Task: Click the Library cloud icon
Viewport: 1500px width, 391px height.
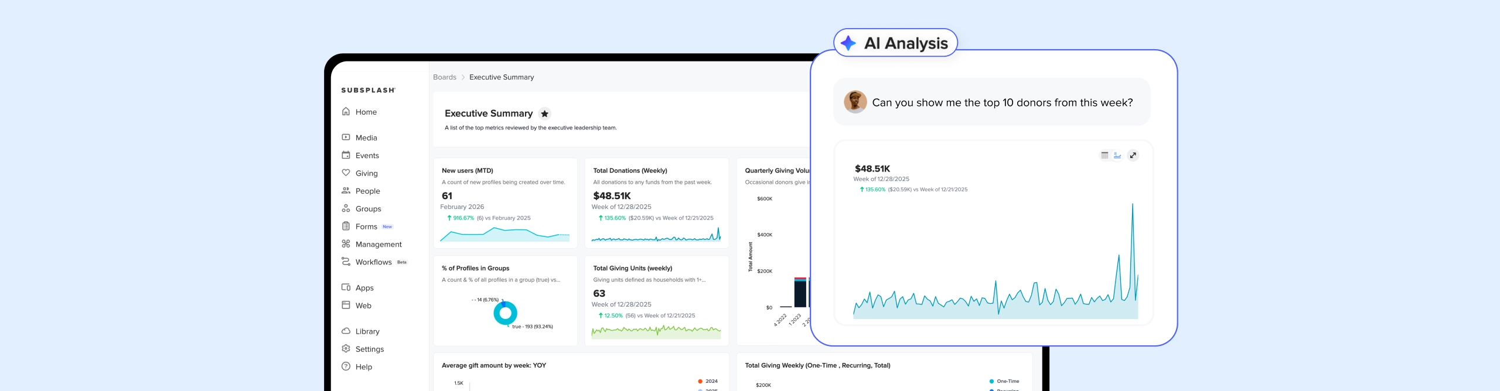Action: pos(346,331)
